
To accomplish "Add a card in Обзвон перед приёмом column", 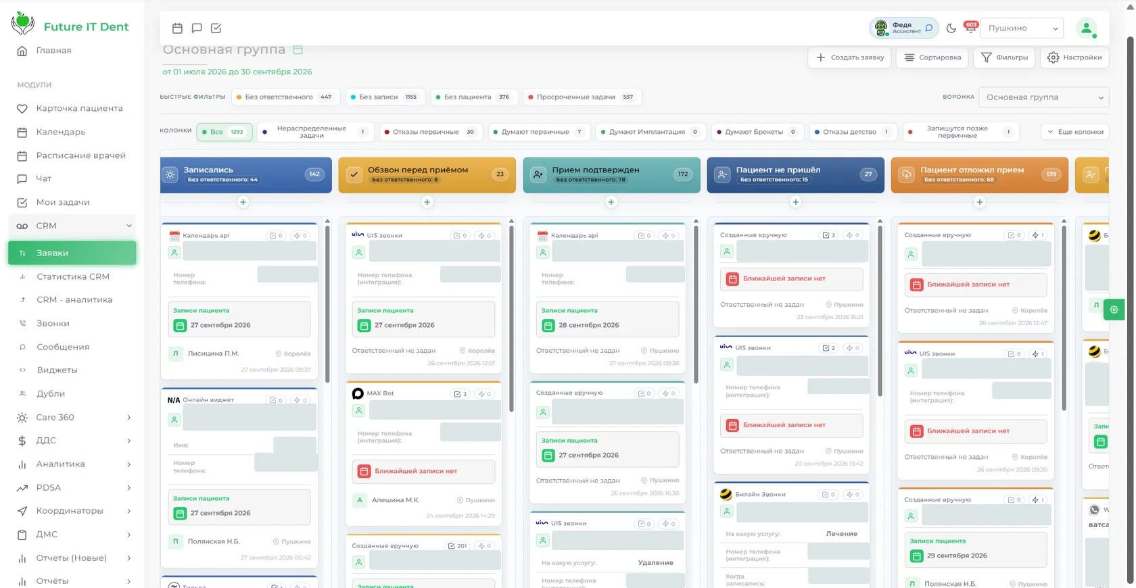I will click(427, 202).
